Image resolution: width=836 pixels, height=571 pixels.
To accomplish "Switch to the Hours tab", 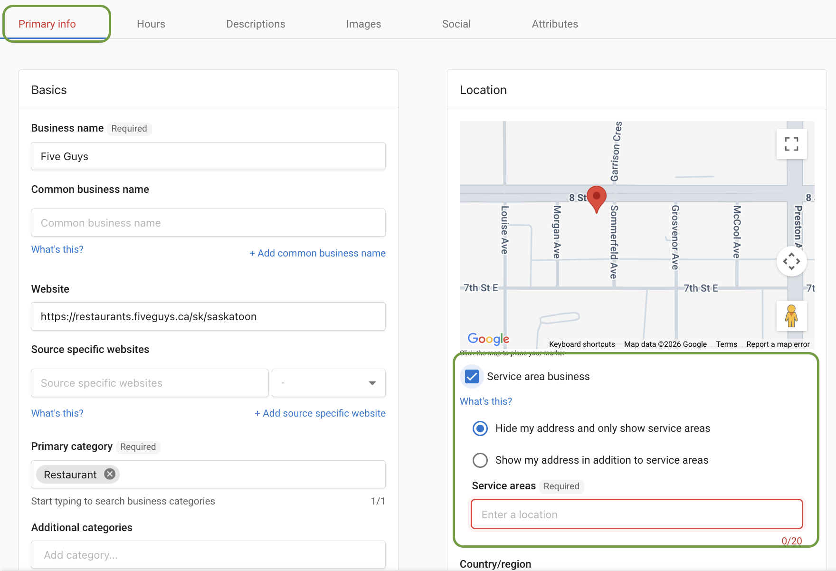I will [x=151, y=24].
